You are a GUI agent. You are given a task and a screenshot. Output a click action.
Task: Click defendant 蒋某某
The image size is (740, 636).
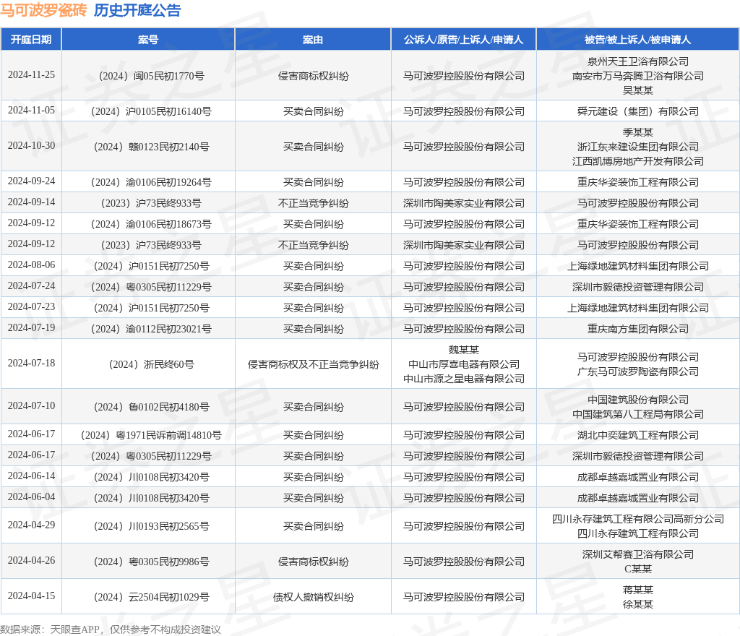click(637, 590)
